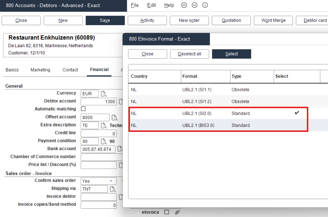Open the Currency lookup browse icon
328x217 pixels.
click(104, 94)
